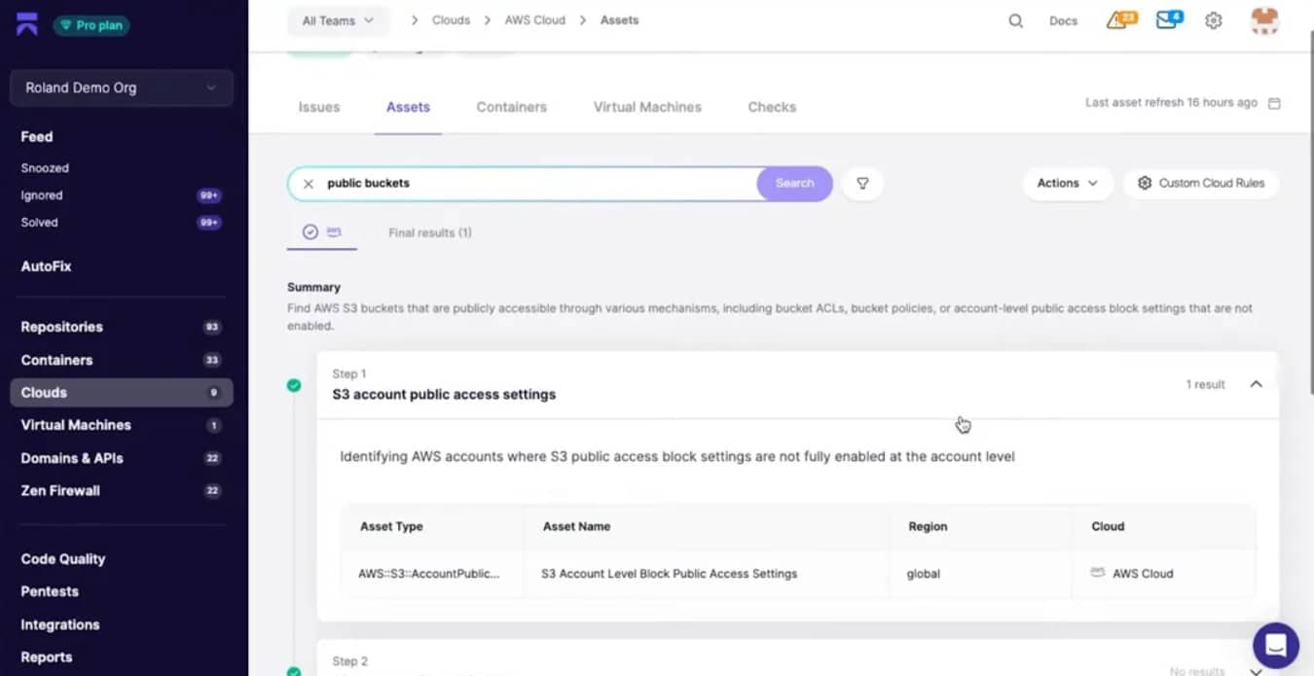Switch to the Virtual Machines tab
The image size is (1314, 676).
coord(647,107)
